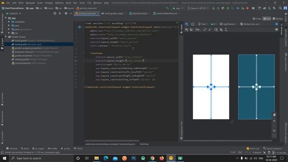
Task: Open the Default (en-us) locale dropdown
Action: pos(250,24)
